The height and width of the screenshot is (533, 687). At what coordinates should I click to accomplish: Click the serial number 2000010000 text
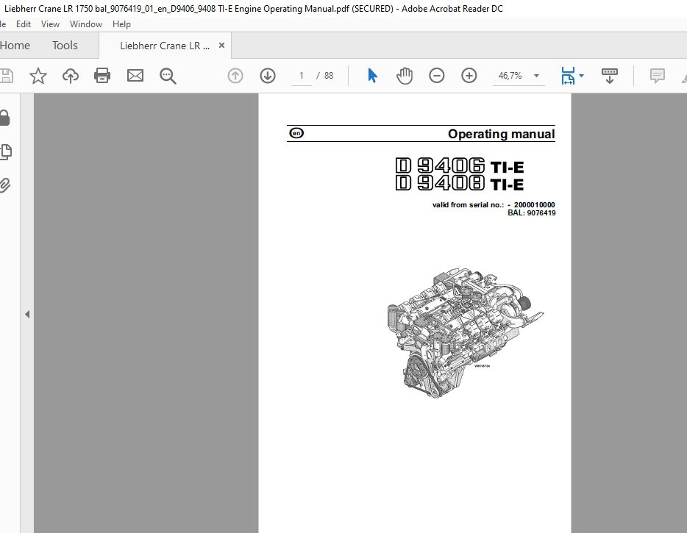[x=534, y=204]
